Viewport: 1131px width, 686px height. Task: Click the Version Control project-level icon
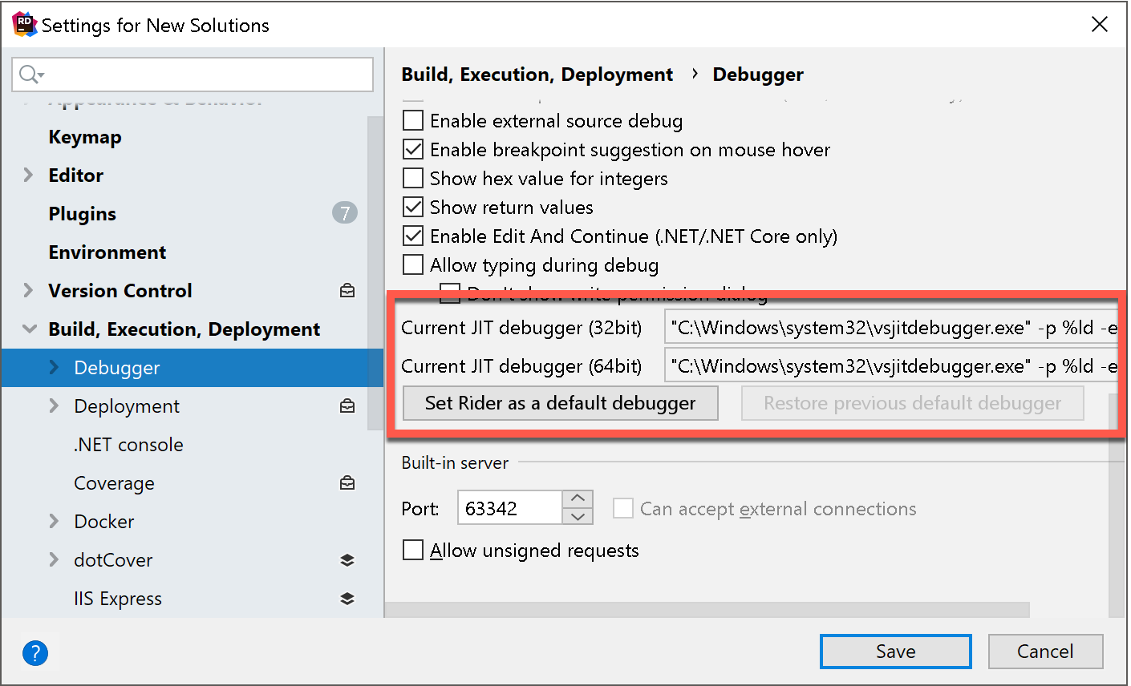point(347,291)
